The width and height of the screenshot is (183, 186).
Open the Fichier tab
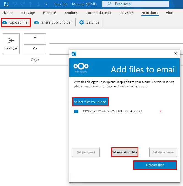point(7,13)
